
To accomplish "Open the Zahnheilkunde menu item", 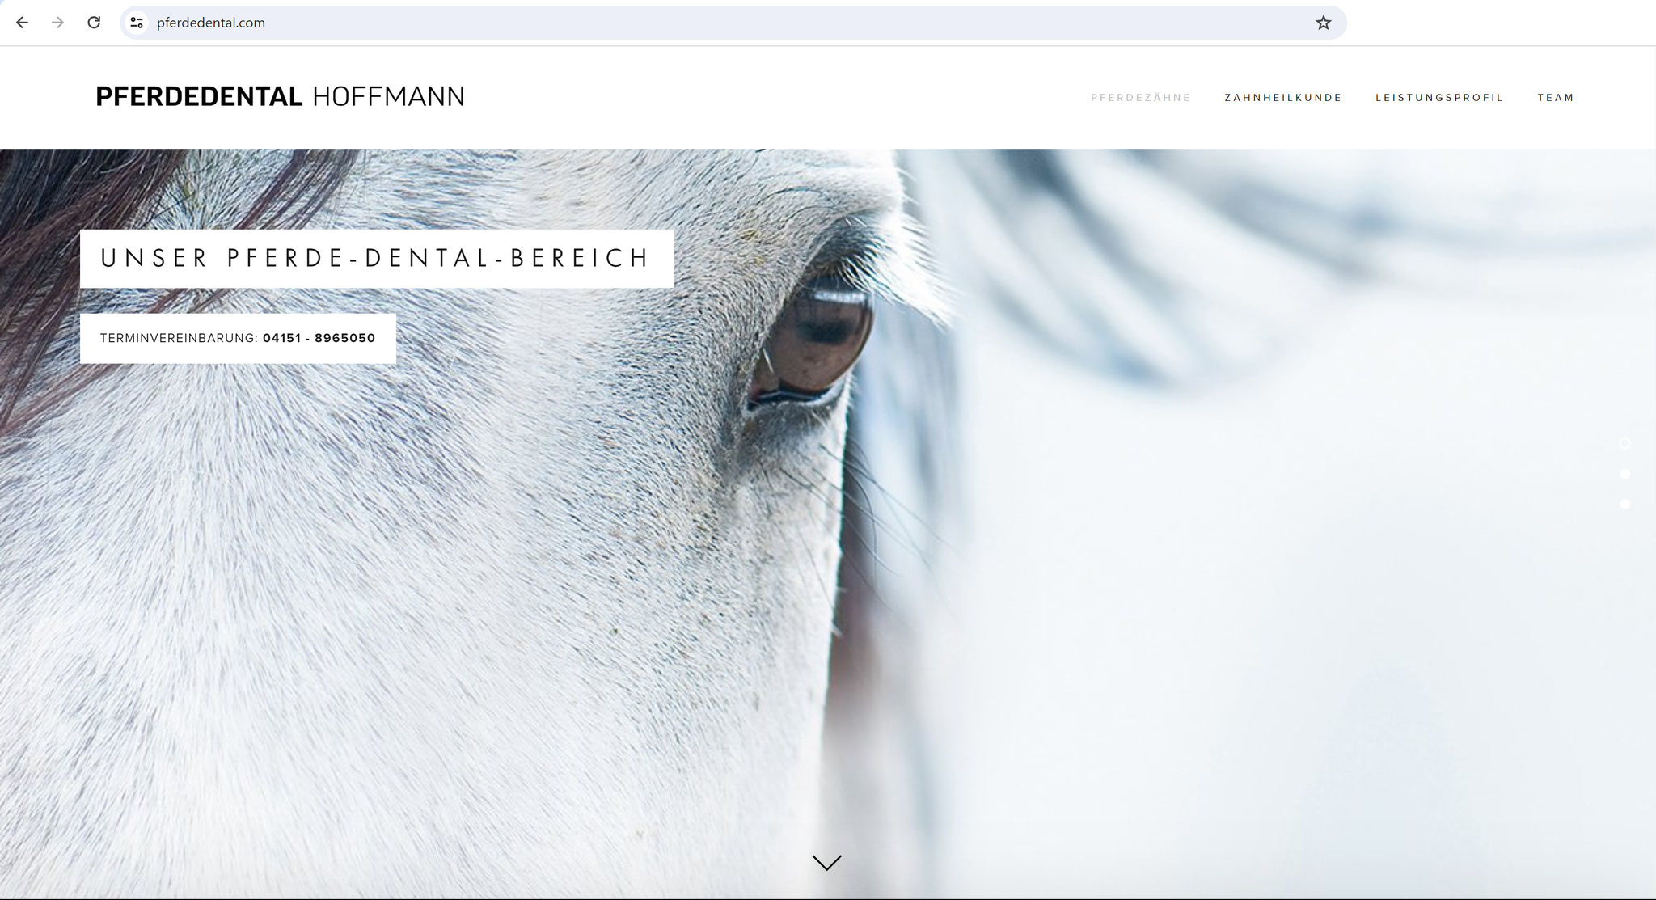I will coord(1282,98).
